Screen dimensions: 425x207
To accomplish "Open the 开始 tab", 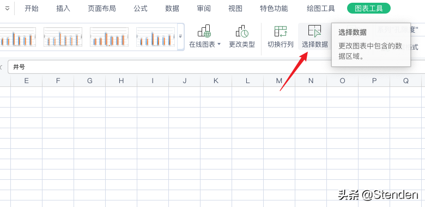I will click(x=32, y=9).
